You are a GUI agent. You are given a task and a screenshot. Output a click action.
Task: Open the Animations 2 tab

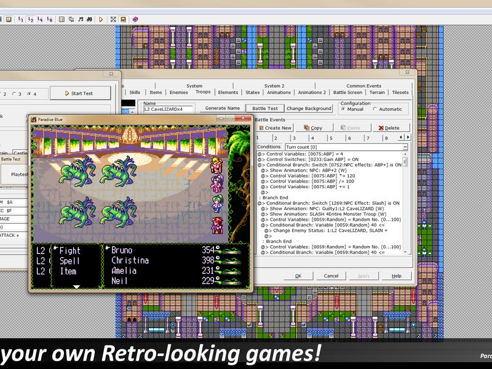pos(312,92)
